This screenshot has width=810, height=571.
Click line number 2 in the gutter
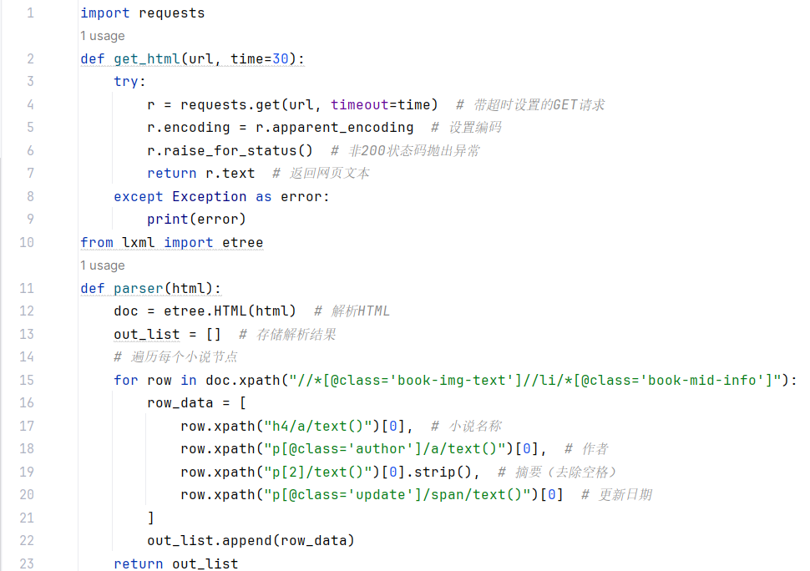(x=30, y=59)
